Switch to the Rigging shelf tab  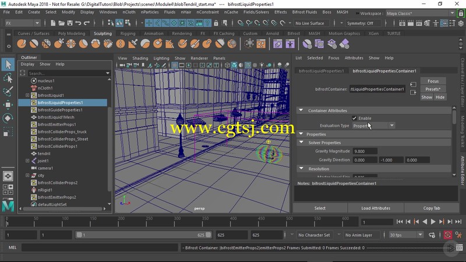click(128, 34)
